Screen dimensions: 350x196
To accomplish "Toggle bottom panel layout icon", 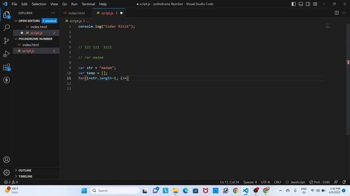I will tap(301, 4).
